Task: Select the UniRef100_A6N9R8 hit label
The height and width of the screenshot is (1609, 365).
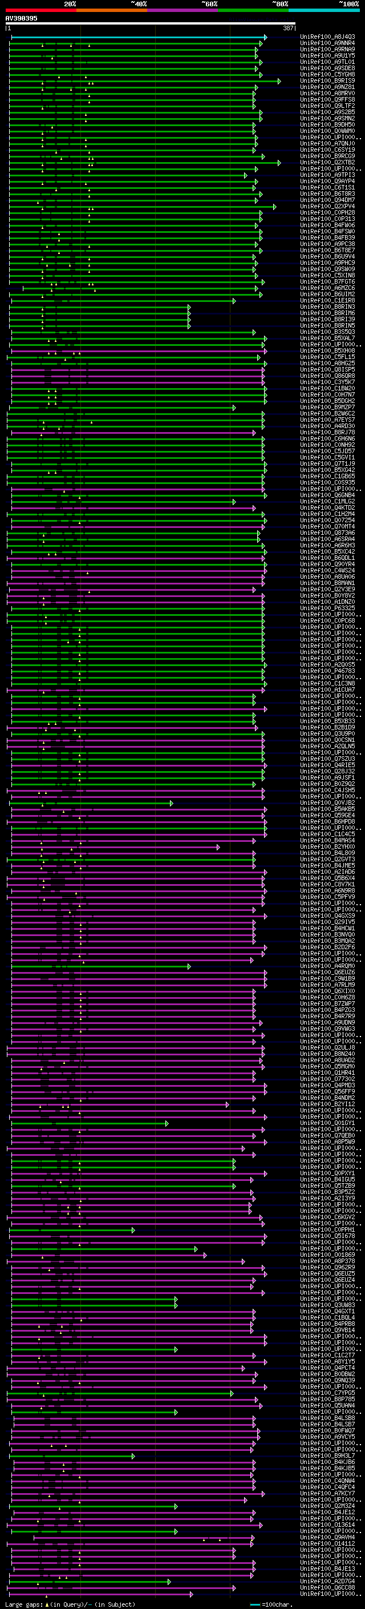Action: pos(327,891)
